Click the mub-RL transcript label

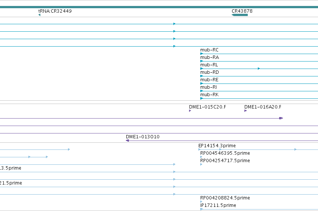pyautogui.click(x=209, y=65)
